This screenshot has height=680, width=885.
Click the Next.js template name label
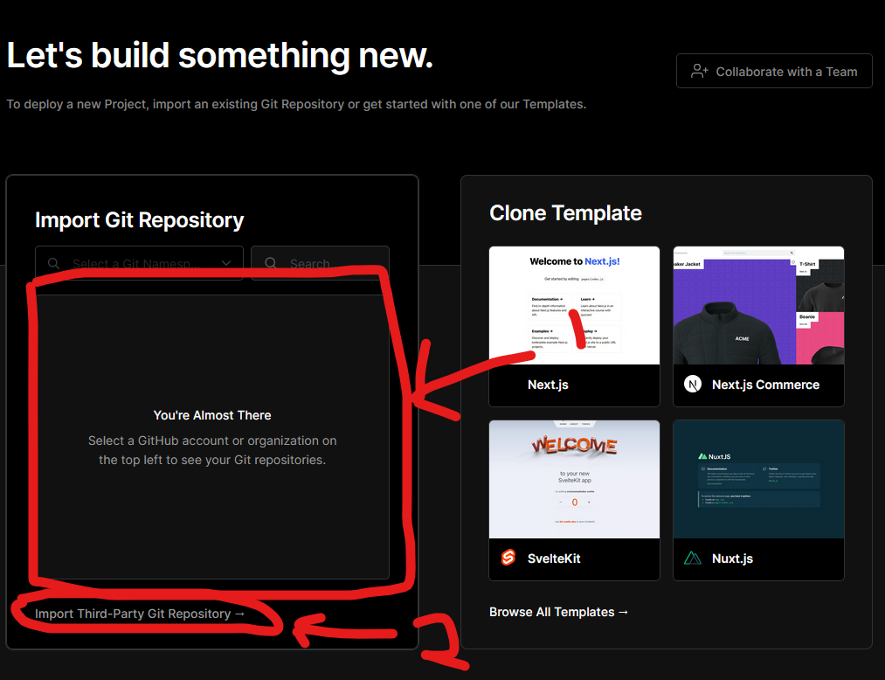(x=548, y=385)
